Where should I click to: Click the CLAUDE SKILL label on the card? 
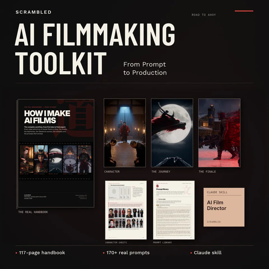(217, 192)
